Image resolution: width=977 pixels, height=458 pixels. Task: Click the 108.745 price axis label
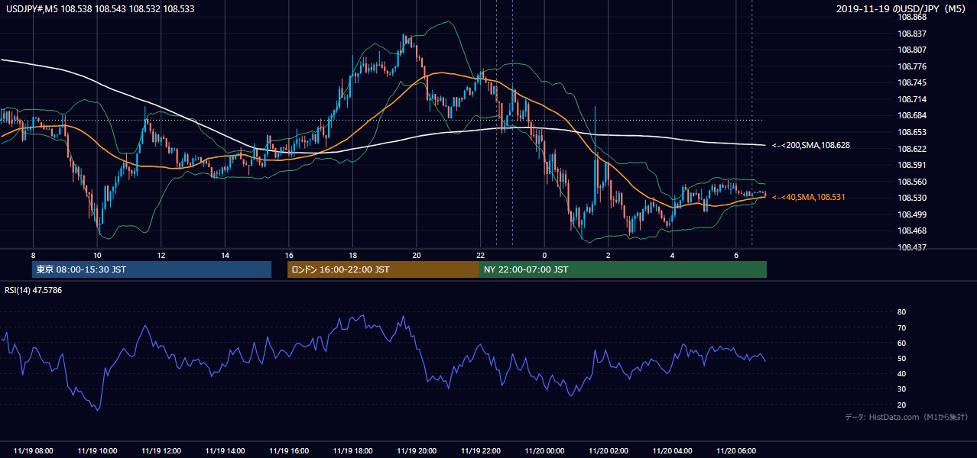tap(914, 83)
